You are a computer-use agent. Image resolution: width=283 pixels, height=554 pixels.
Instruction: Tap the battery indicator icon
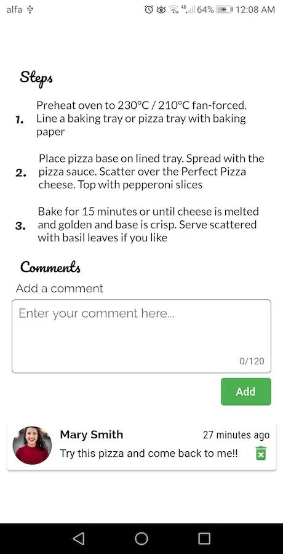pos(225,9)
